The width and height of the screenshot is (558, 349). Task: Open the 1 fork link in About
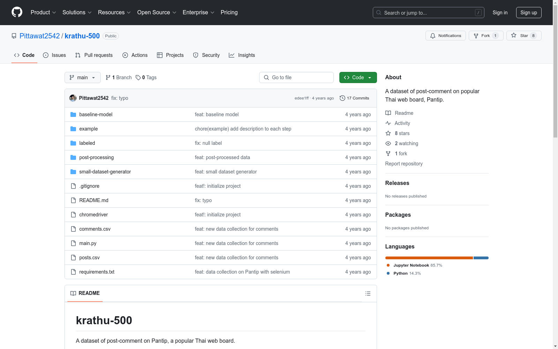coord(401,154)
